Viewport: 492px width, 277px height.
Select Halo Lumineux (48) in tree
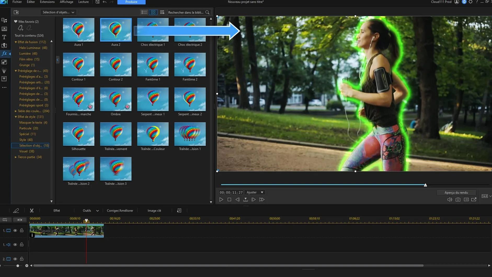(33, 48)
